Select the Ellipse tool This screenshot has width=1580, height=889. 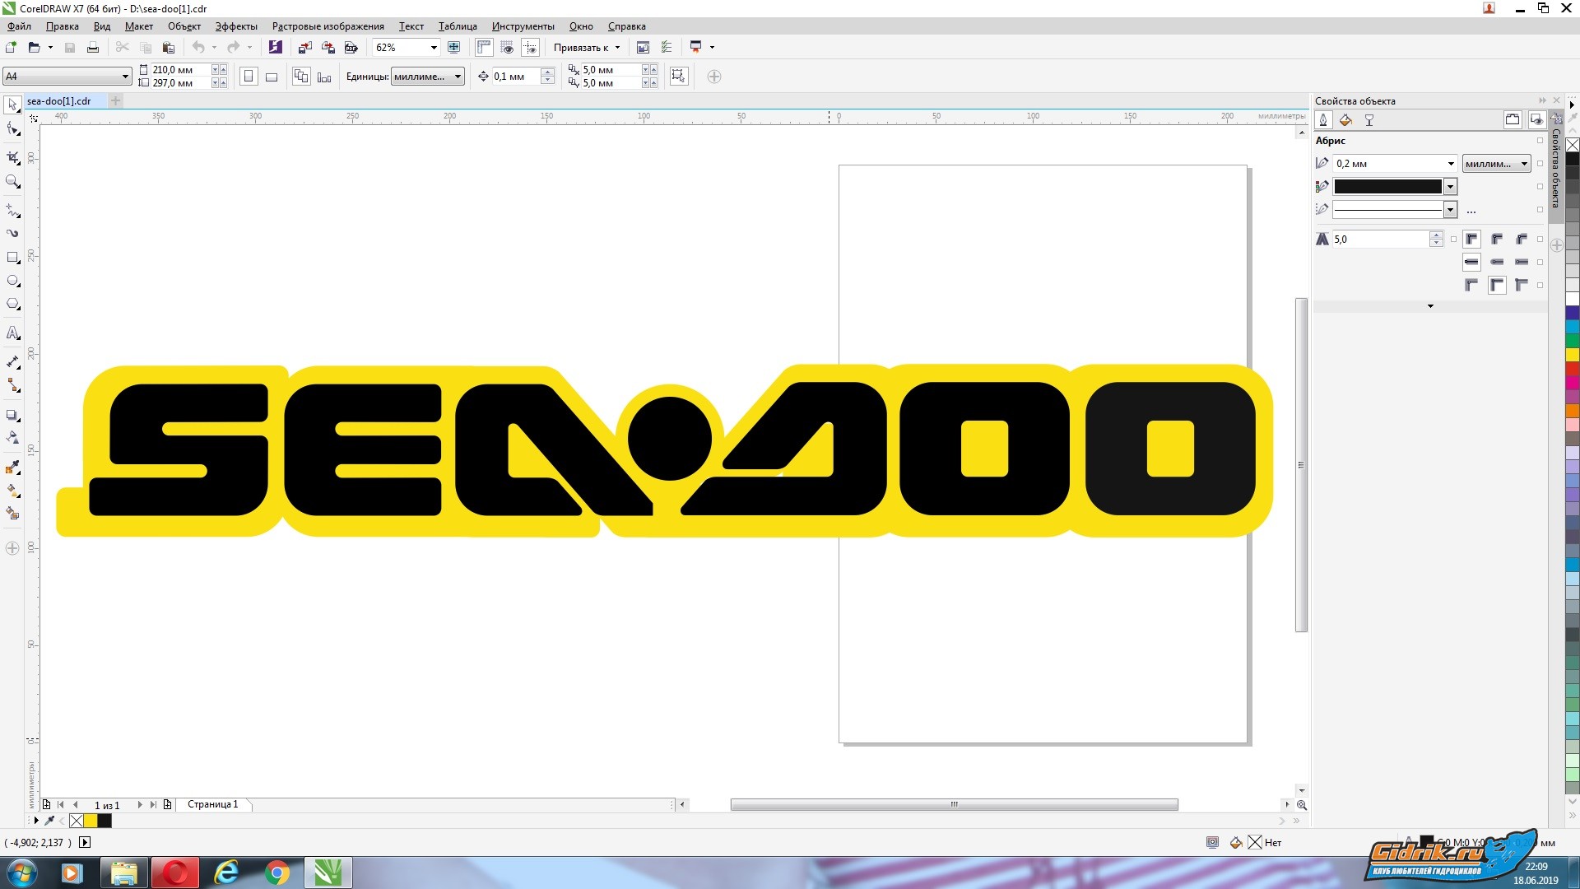coord(12,281)
